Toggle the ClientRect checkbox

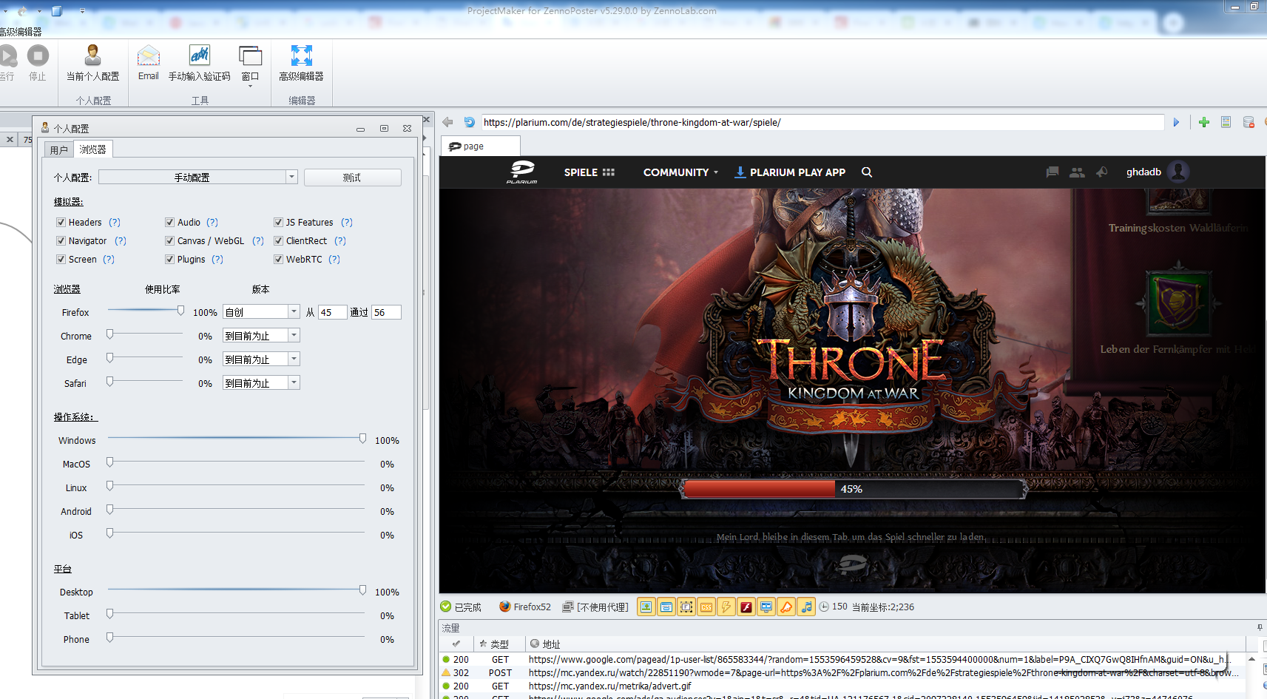coord(279,240)
